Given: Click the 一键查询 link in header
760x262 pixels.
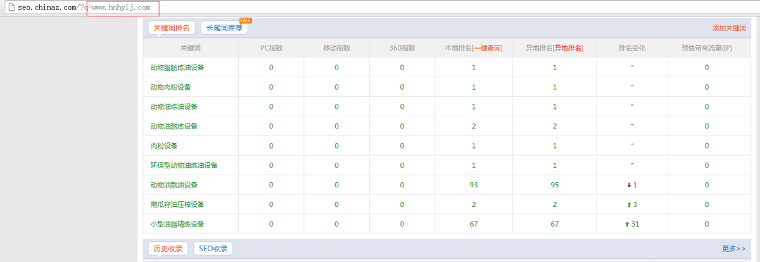Looking at the screenshot, I should [x=487, y=48].
